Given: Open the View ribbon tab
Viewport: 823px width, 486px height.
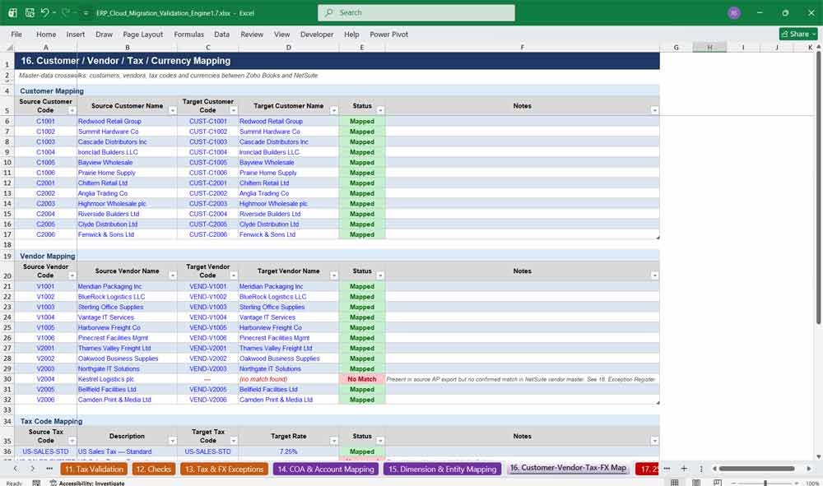Looking at the screenshot, I should pyautogui.click(x=281, y=34).
